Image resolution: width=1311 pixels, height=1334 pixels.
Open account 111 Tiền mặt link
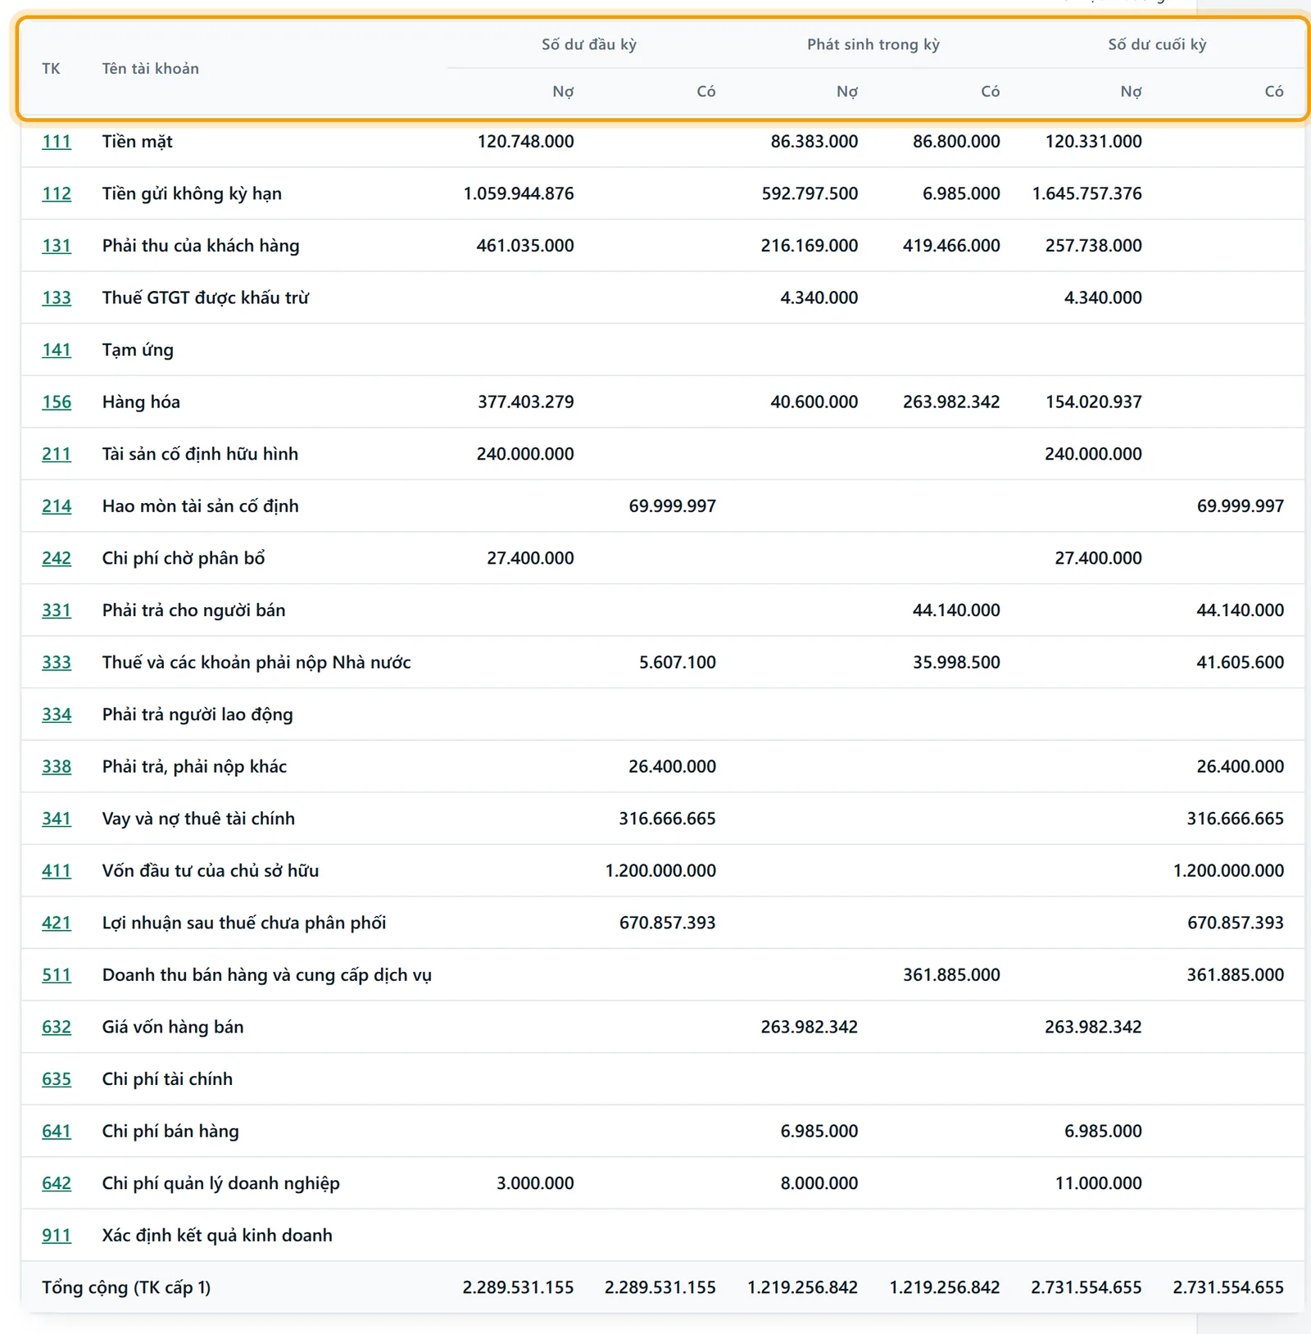(x=57, y=142)
